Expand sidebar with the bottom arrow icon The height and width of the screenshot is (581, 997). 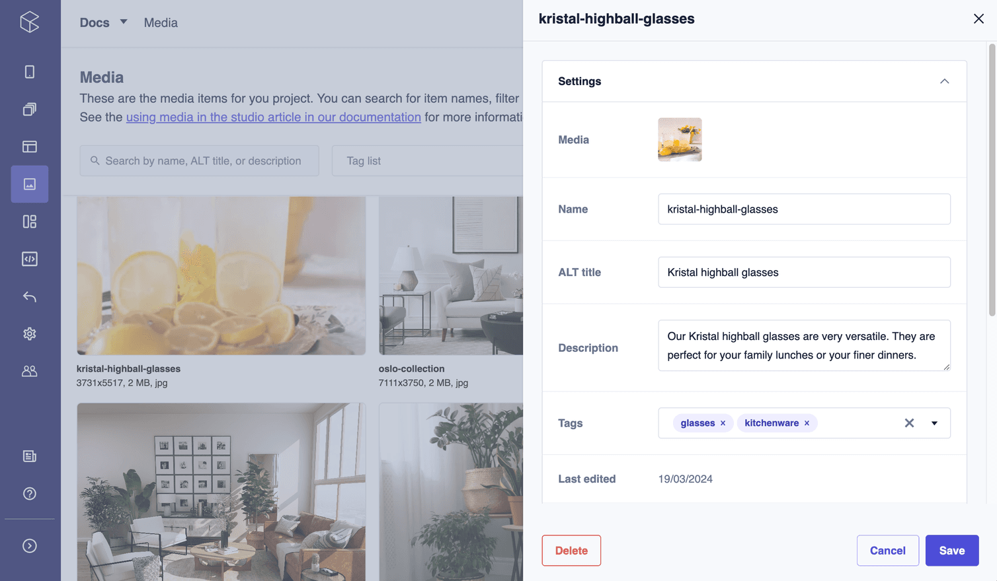[30, 545]
